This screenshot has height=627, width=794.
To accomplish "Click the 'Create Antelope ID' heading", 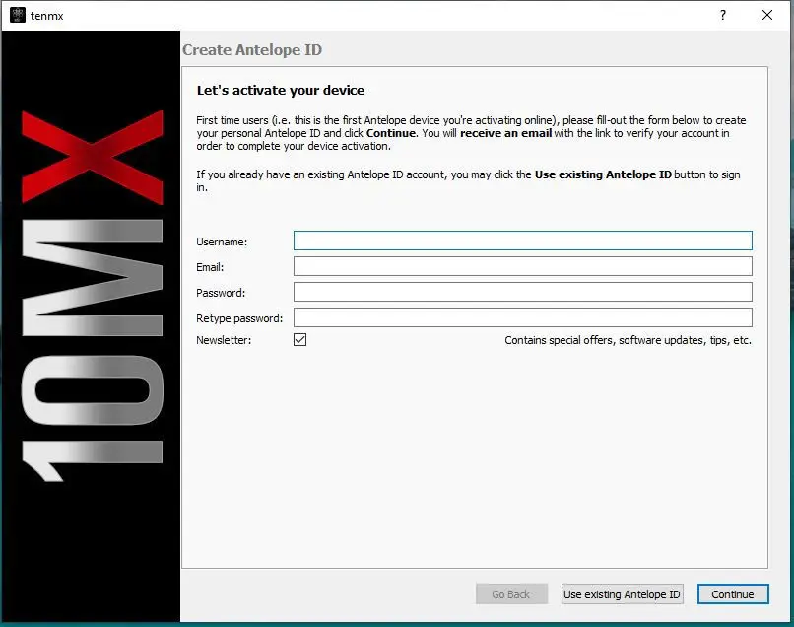I will [x=252, y=49].
